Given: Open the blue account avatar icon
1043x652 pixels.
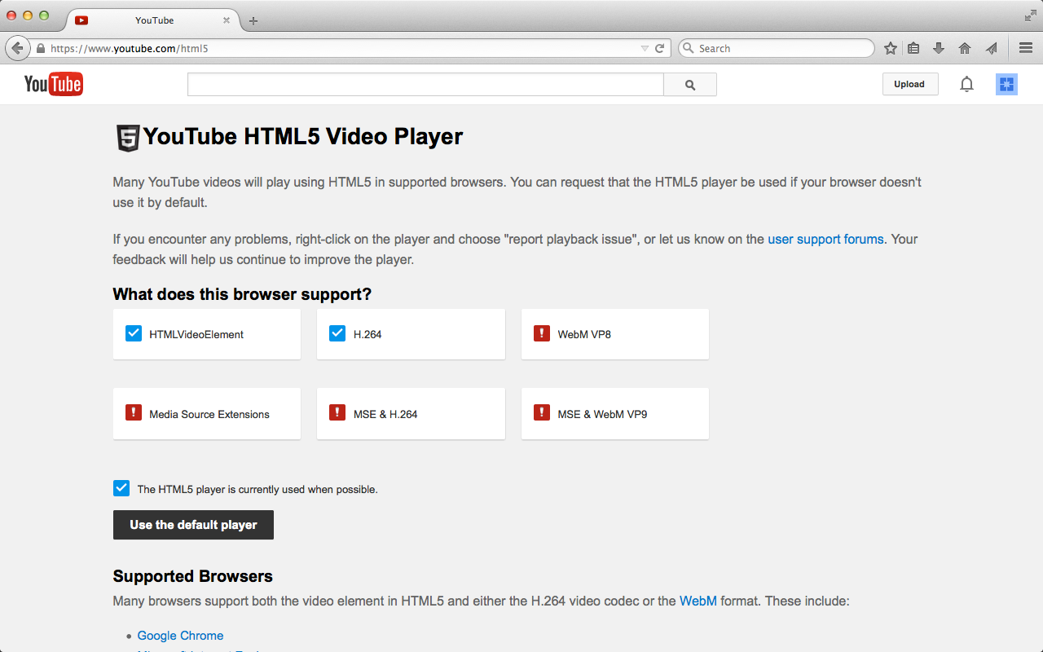Looking at the screenshot, I should (1006, 84).
